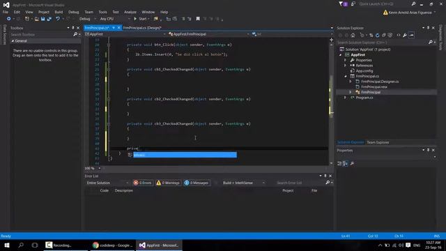Image resolution: width=446 pixels, height=251 pixels.
Task: Open the File menu
Action: (6, 12)
